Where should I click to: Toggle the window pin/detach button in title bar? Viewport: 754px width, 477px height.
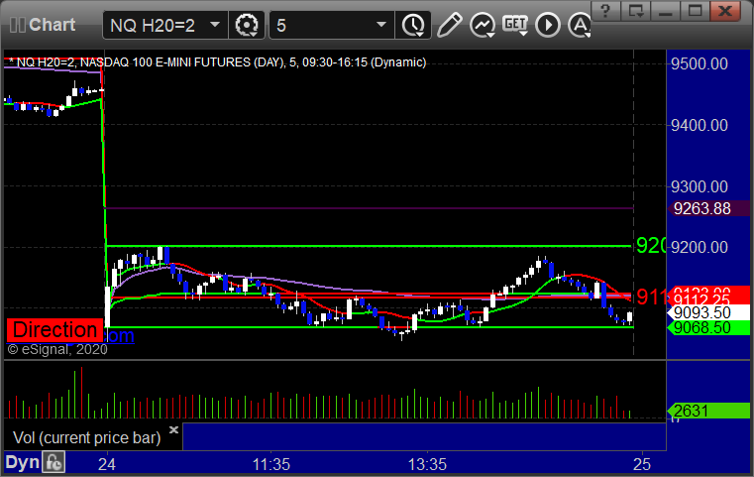pyautogui.click(x=640, y=13)
